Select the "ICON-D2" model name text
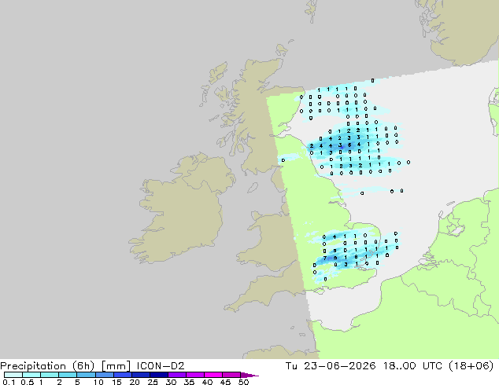 pos(161,366)
